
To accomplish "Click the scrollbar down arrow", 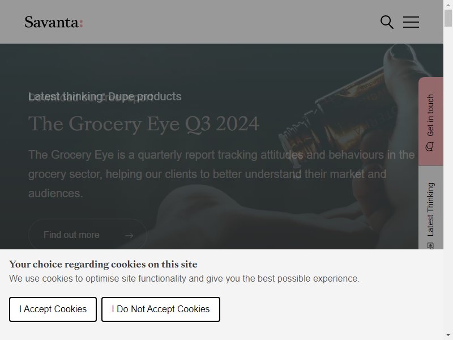I will (x=448, y=335).
